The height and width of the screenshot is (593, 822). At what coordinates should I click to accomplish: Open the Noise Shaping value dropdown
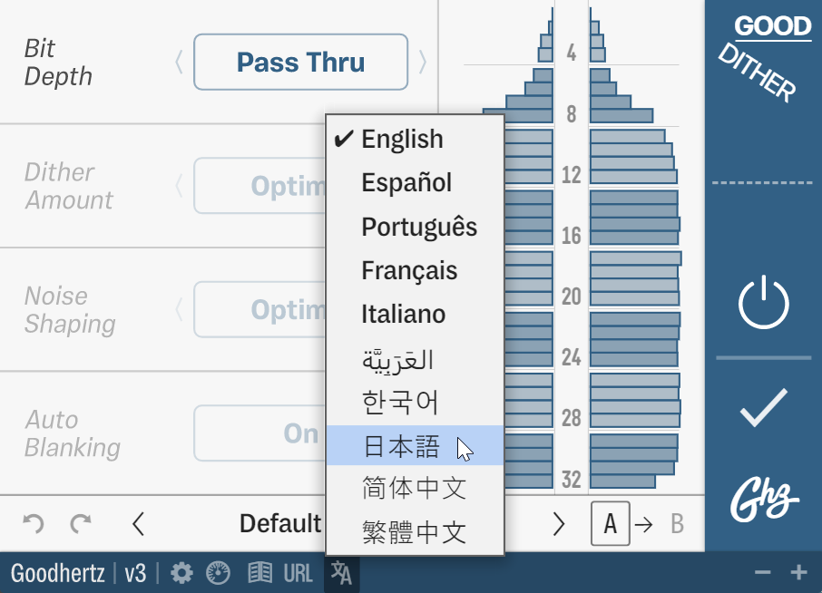coord(260,309)
